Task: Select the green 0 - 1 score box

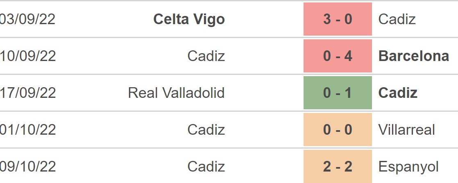Action: click(x=338, y=93)
